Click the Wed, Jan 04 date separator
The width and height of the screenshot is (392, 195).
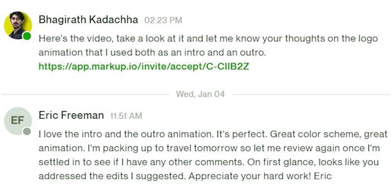(200, 94)
